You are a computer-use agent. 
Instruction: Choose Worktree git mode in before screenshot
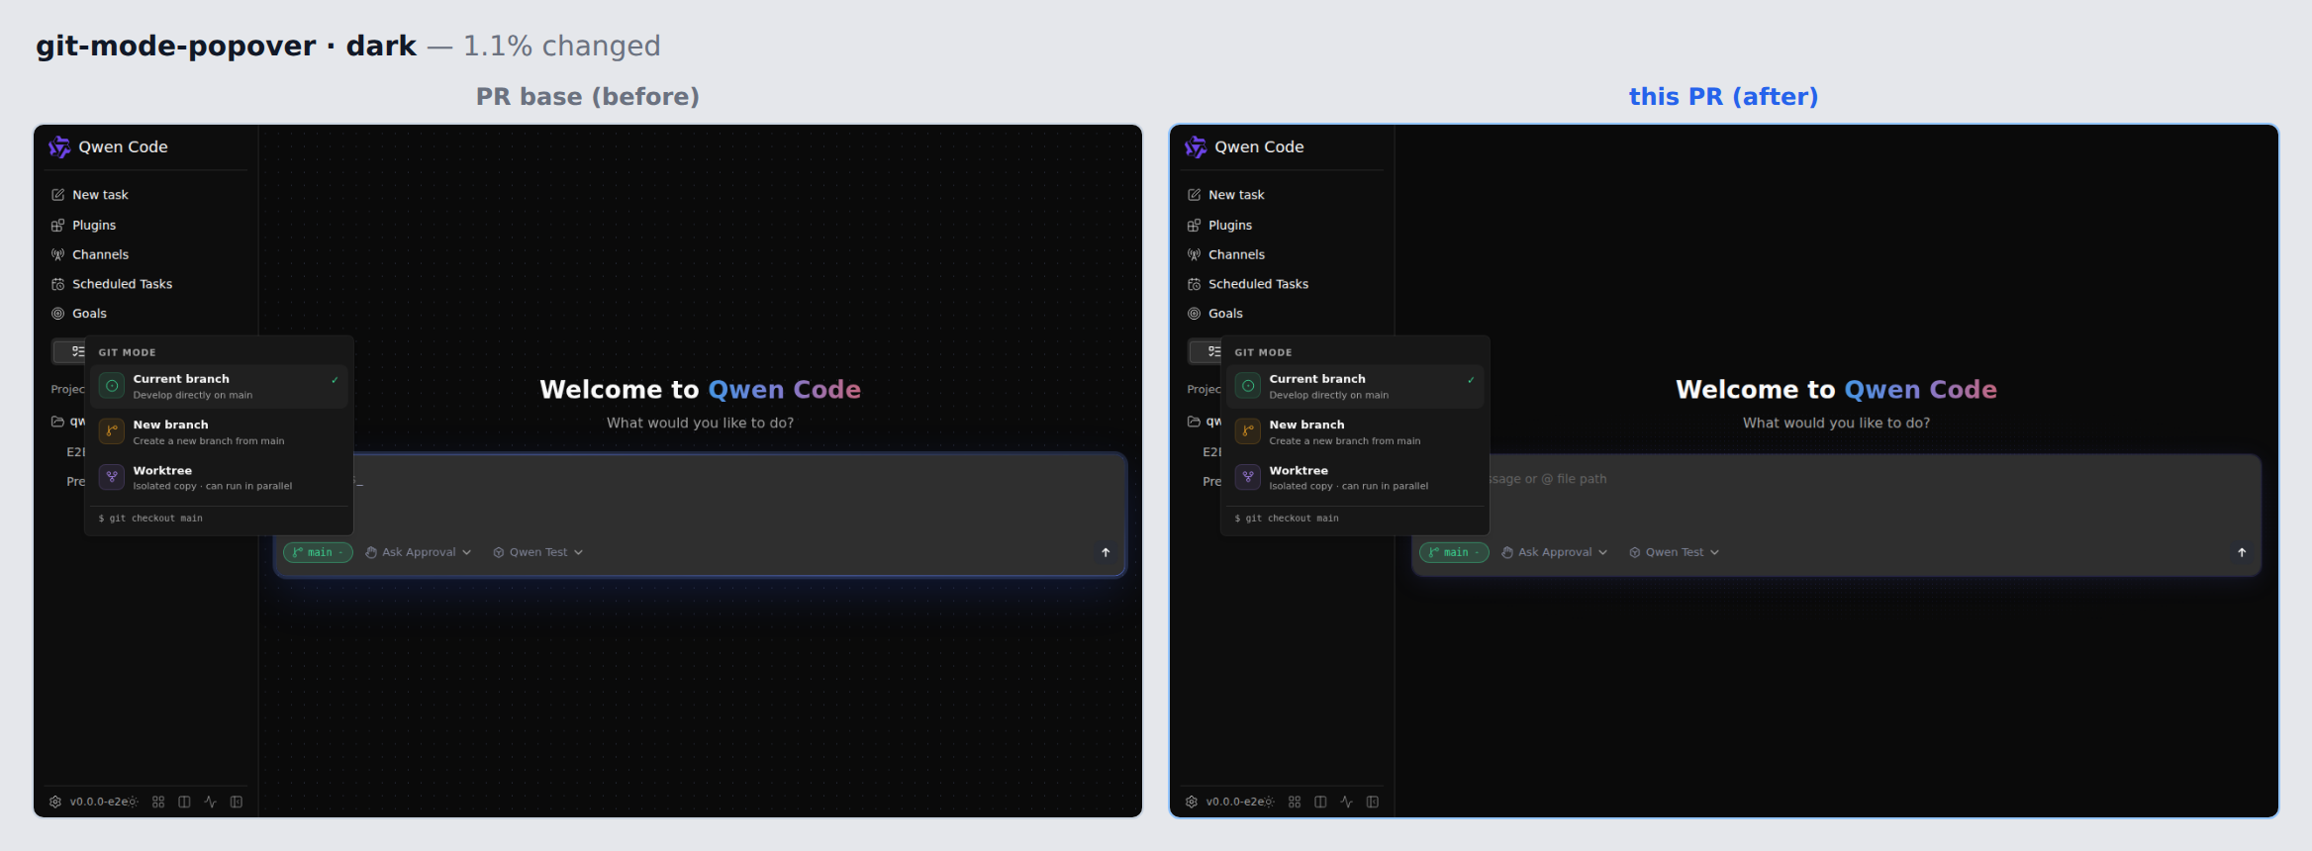pyautogui.click(x=219, y=478)
